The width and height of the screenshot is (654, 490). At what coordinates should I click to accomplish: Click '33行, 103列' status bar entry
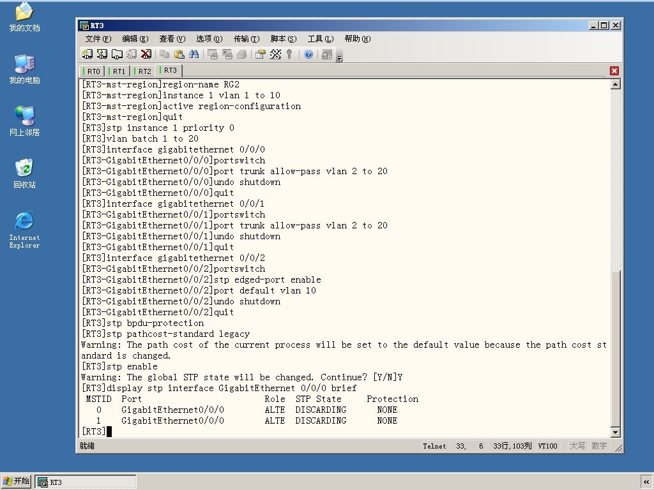(x=512, y=446)
